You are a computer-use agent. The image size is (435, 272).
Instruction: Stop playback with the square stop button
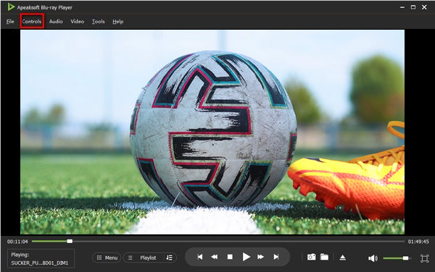[230, 257]
